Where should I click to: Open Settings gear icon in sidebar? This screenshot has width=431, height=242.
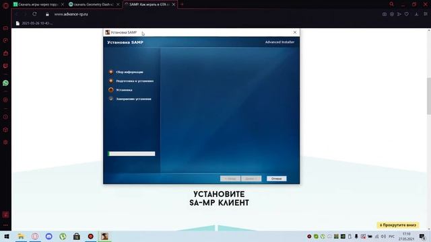5,142
